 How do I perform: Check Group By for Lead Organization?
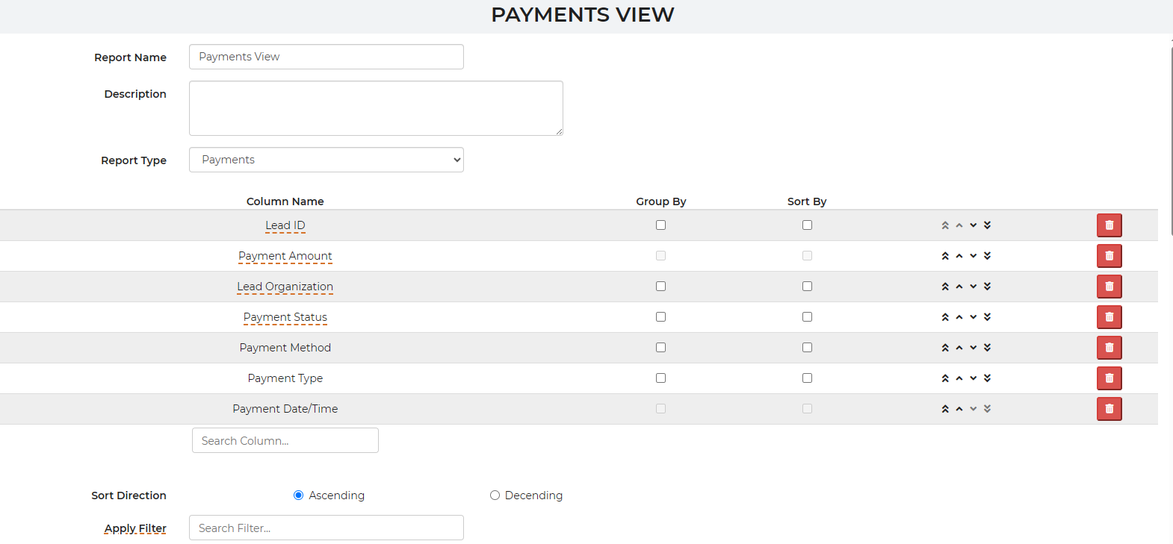pyautogui.click(x=660, y=287)
